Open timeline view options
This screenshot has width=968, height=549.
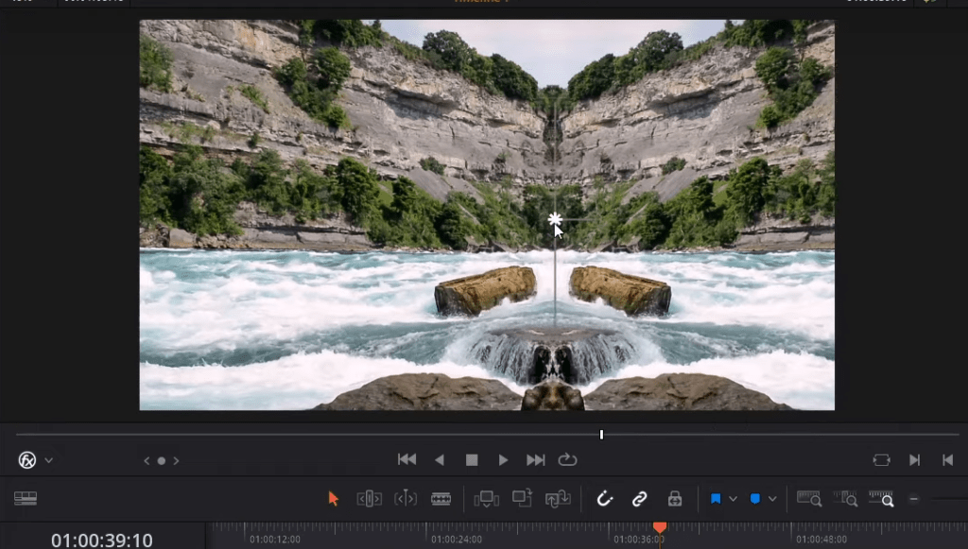26,498
